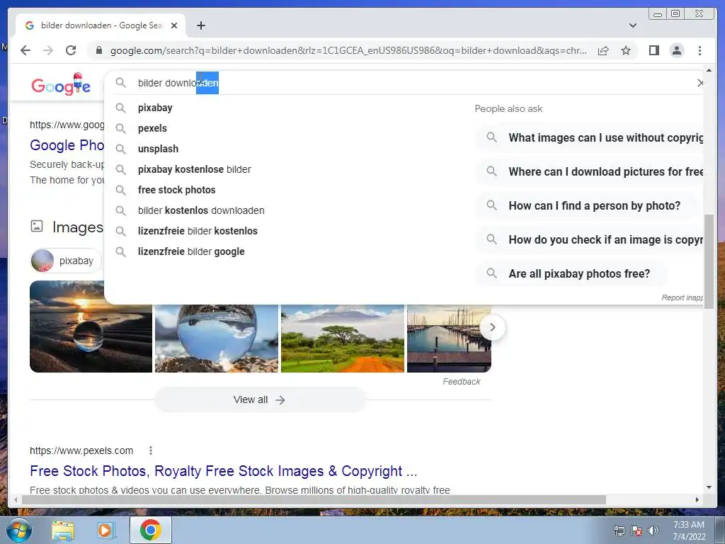This screenshot has width=725, height=544.
Task: Click the scroll-up arrow of vertical scrollbar
Action: [709, 71]
